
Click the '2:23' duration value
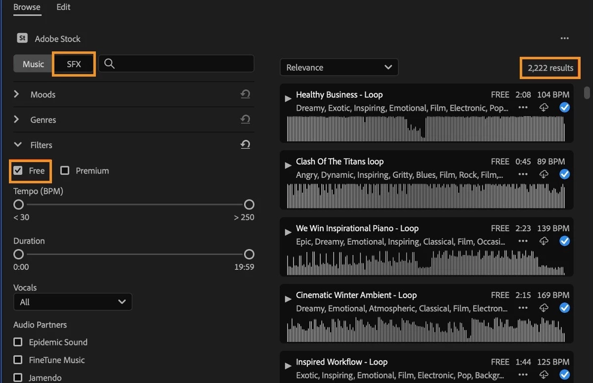523,228
